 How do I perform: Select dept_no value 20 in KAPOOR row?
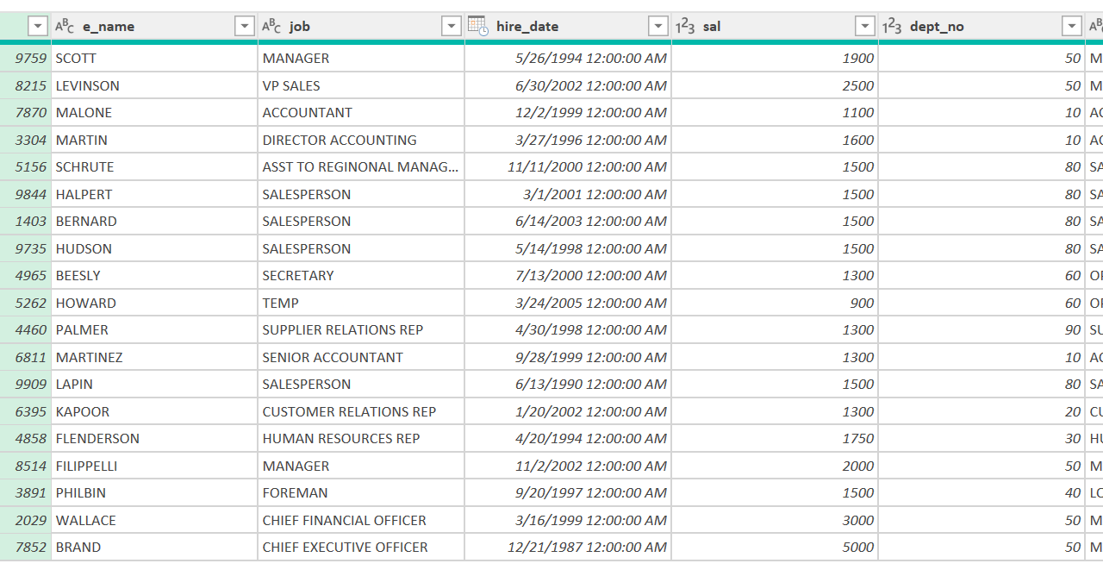[981, 411]
